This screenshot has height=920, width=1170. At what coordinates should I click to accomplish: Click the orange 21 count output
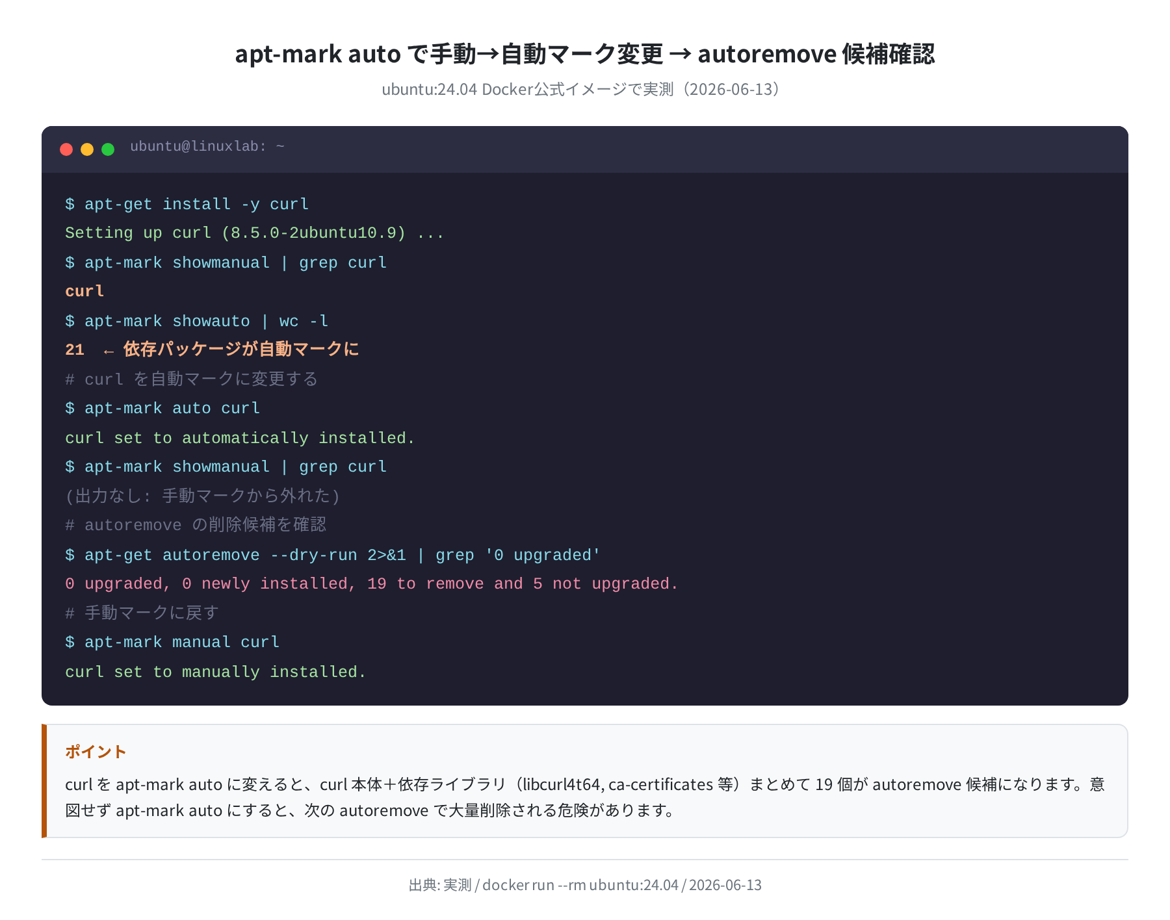pyautogui.click(x=75, y=350)
